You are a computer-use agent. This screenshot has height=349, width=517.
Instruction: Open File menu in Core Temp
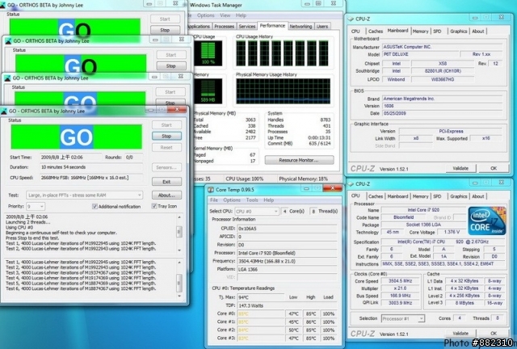[x=214, y=200]
